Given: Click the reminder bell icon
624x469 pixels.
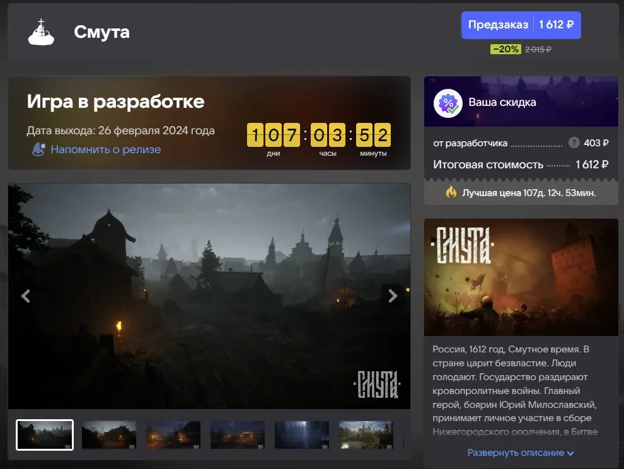Looking at the screenshot, I should point(38,149).
